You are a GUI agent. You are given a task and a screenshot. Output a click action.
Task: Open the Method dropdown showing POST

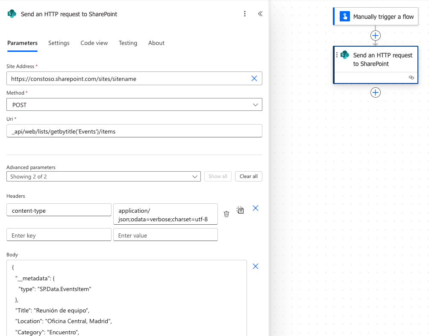point(134,105)
